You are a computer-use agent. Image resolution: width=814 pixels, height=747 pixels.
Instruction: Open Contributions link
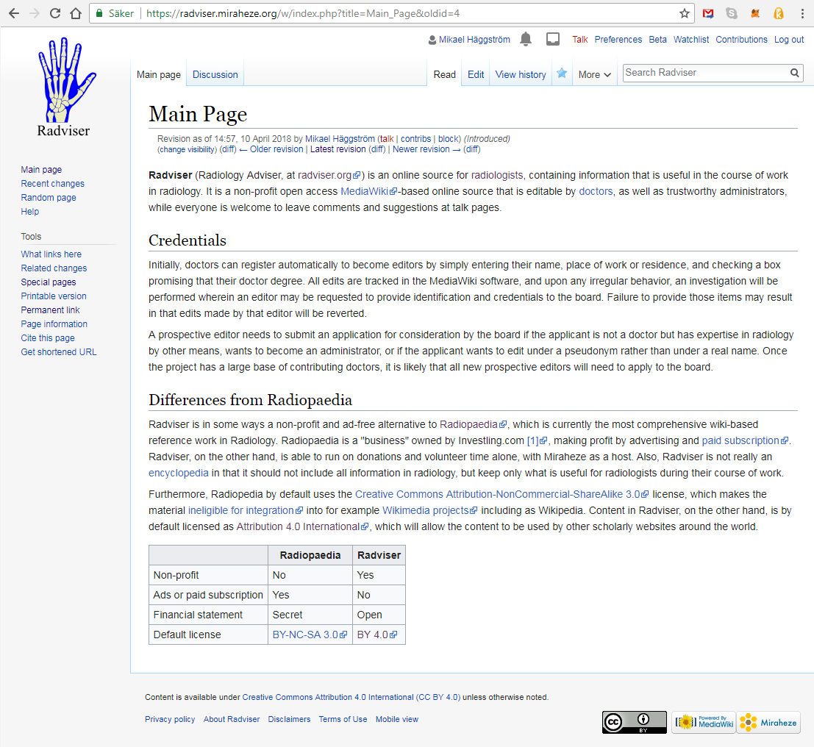[741, 40]
